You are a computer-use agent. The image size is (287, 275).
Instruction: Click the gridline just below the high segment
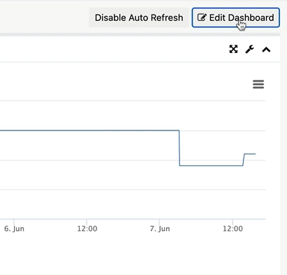[133, 160]
